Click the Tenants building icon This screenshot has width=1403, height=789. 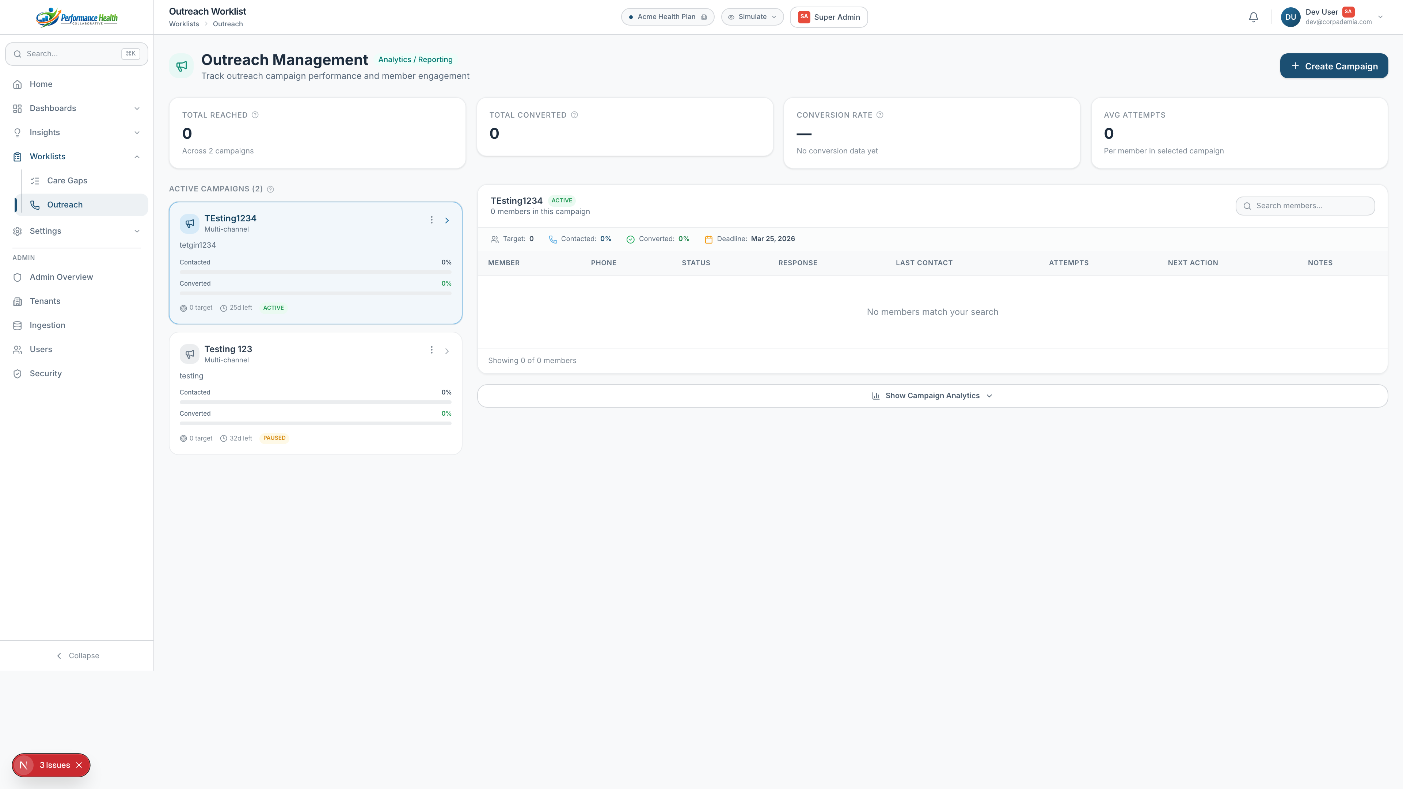click(18, 301)
